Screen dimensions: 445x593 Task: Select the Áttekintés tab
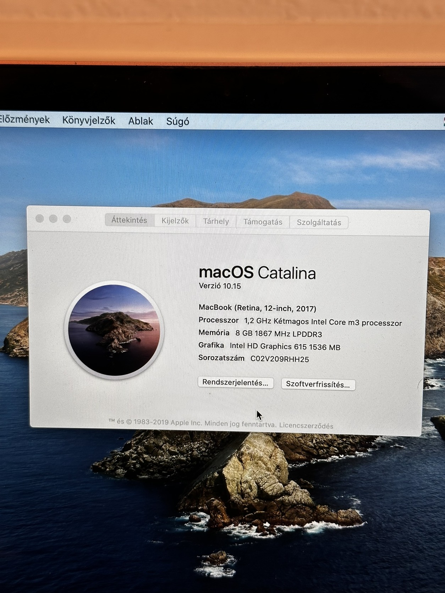[x=129, y=220]
